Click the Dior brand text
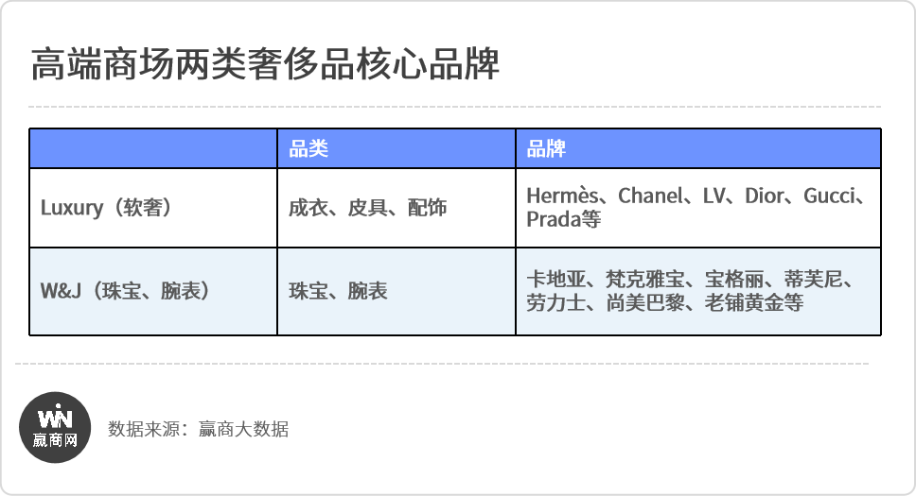The image size is (916, 496). point(764,196)
